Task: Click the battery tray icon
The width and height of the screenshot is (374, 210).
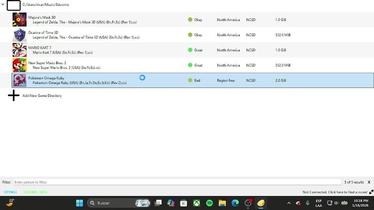Action: [x=344, y=203]
